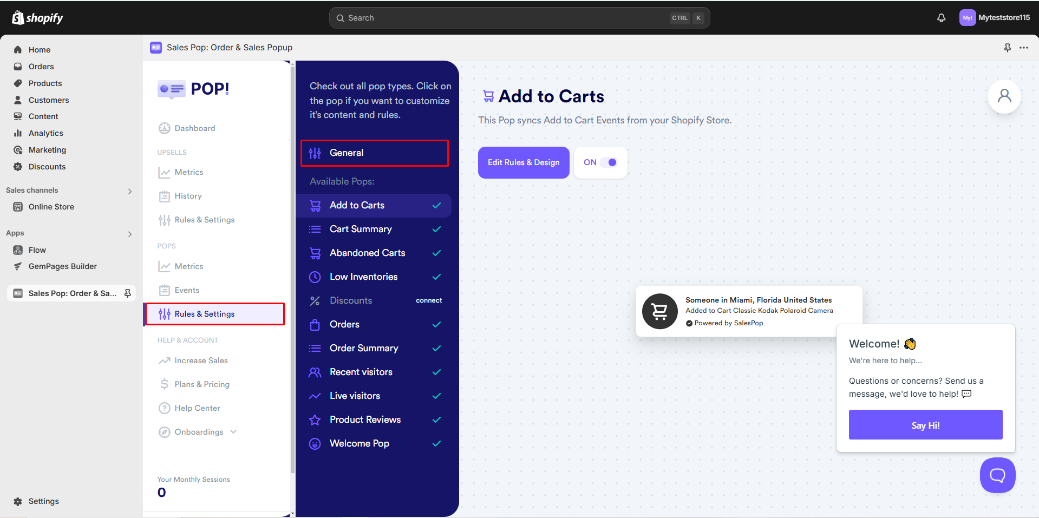The height and width of the screenshot is (518, 1039).
Task: Click the Plans & Pricing dollar icon
Action: 165,384
